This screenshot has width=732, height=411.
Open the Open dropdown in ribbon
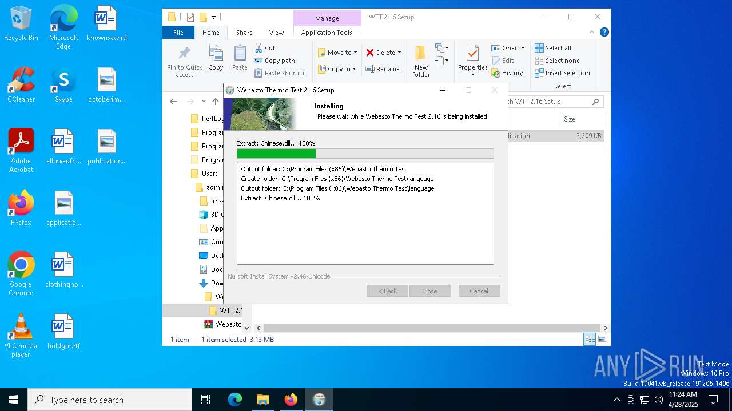(x=508, y=48)
